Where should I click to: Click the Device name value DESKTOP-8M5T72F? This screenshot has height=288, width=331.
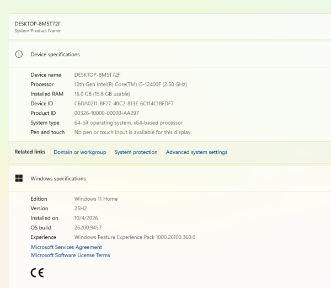tap(97, 74)
